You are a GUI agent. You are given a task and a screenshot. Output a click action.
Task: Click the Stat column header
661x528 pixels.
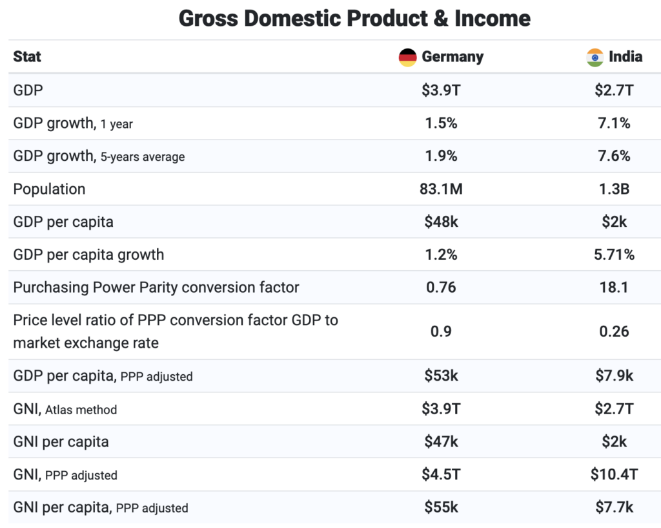coord(27,57)
